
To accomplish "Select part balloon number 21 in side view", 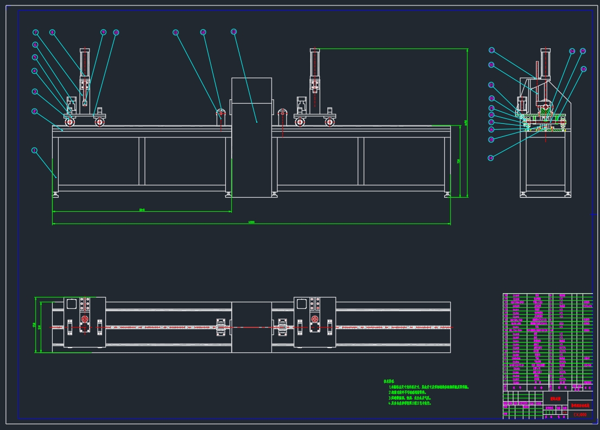I will (491, 85).
